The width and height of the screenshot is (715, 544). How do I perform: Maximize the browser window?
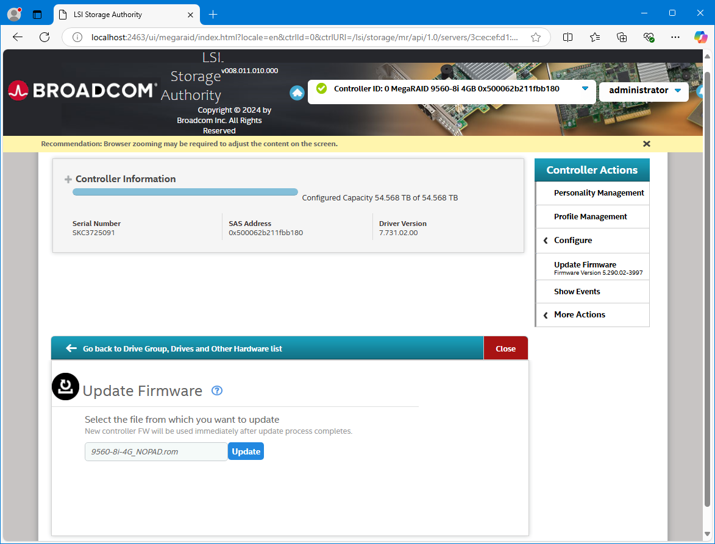tap(672, 13)
